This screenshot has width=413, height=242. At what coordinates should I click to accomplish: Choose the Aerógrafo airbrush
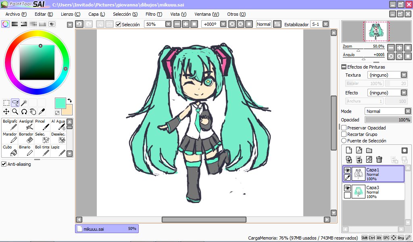[x=26, y=125]
